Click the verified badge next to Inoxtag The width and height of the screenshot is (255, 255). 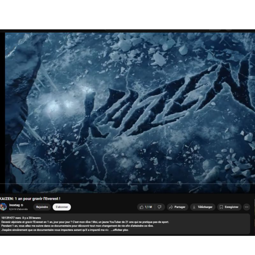click(22, 205)
